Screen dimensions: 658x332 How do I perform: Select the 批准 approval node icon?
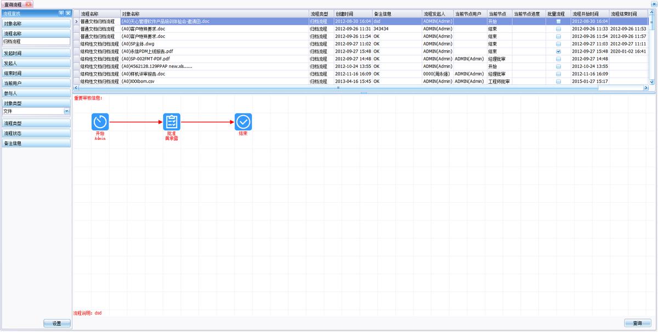tap(172, 122)
